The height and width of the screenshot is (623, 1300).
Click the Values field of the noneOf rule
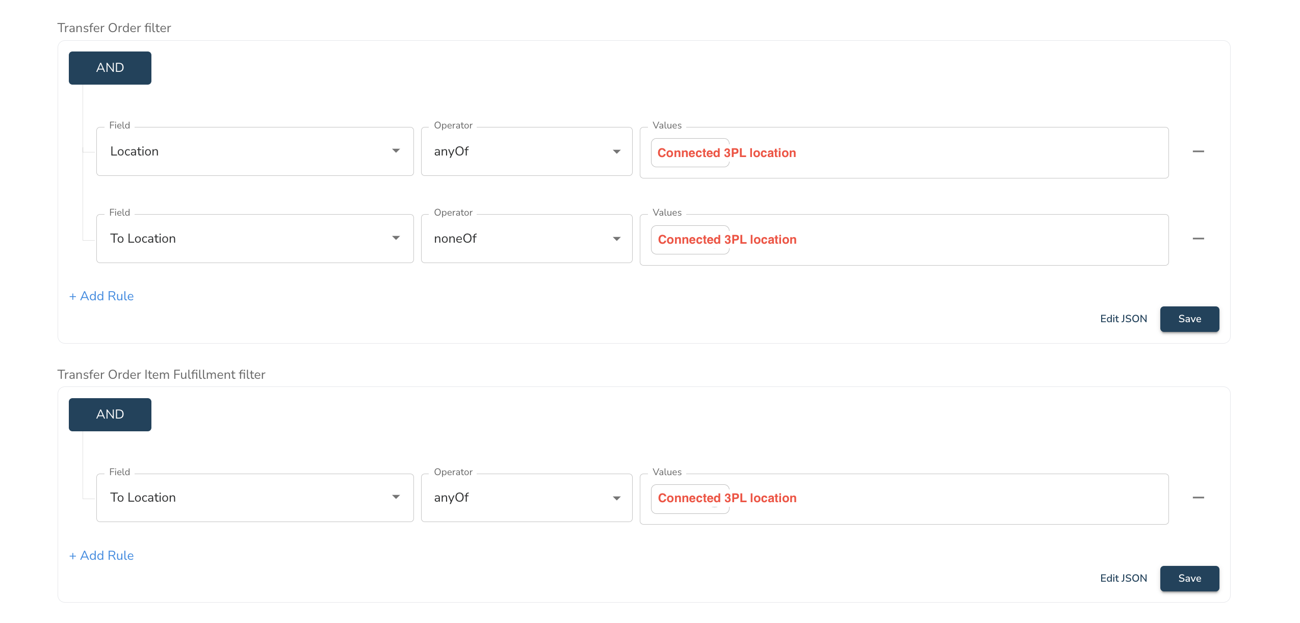point(904,240)
